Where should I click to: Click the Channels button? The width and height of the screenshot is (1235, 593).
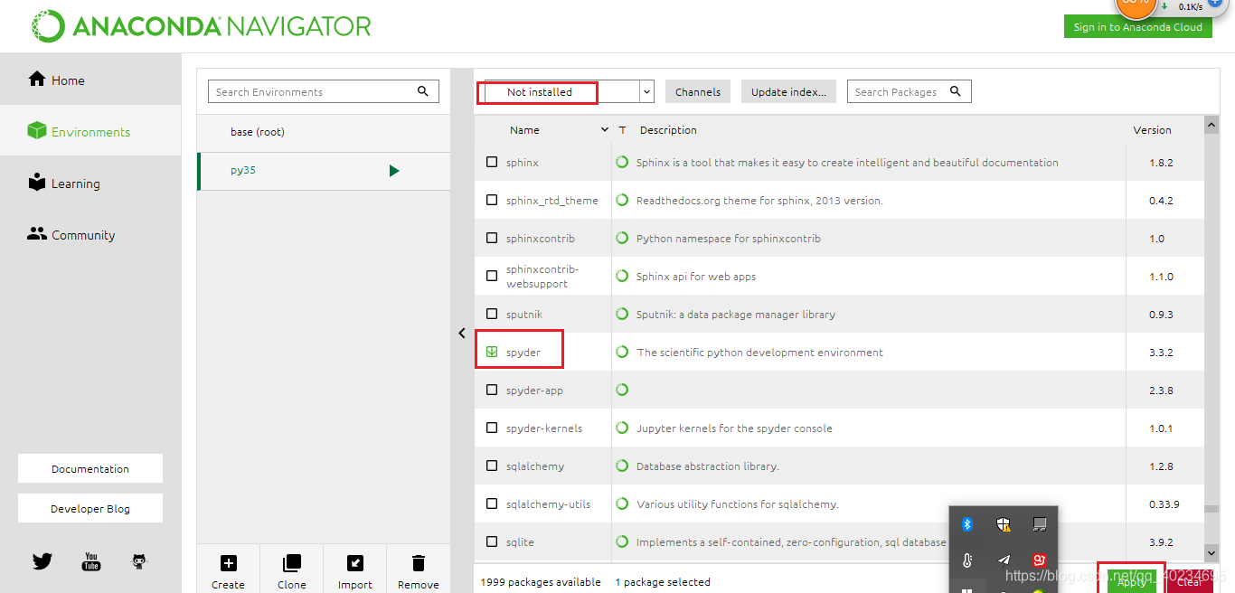[698, 91]
